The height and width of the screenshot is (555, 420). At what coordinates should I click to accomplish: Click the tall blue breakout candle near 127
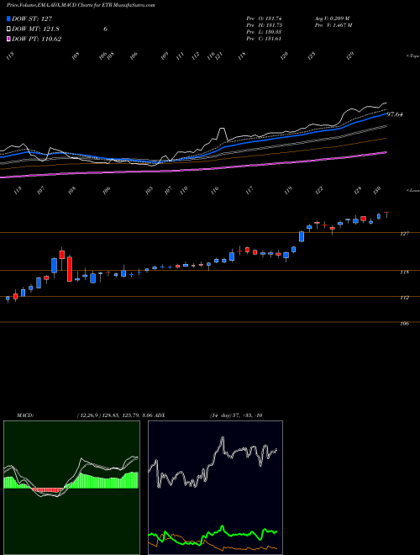[302, 236]
